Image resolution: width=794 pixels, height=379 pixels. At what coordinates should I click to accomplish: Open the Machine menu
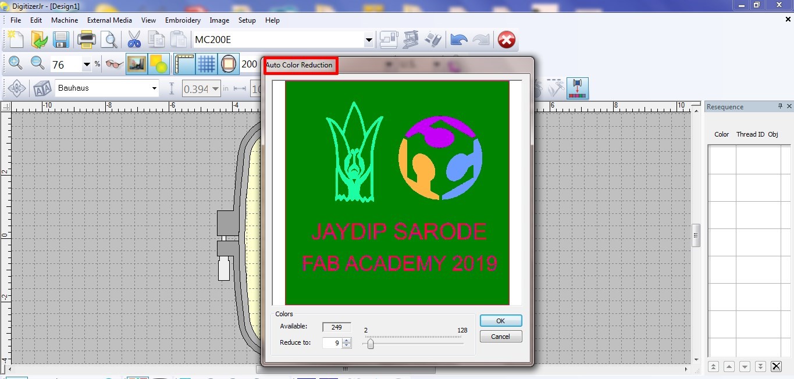[x=65, y=20]
